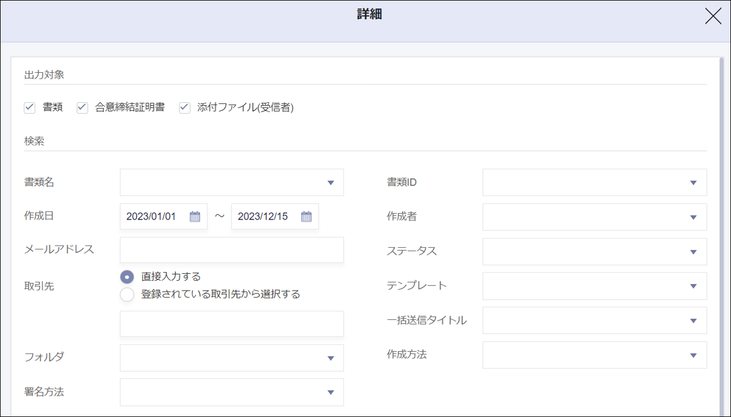Expand the 作成者 dropdown list
731x417 pixels.
coord(693,217)
